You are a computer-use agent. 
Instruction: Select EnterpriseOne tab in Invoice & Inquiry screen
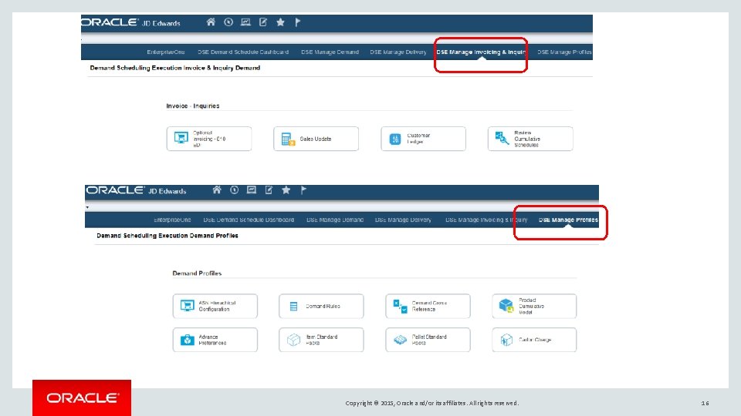166,52
